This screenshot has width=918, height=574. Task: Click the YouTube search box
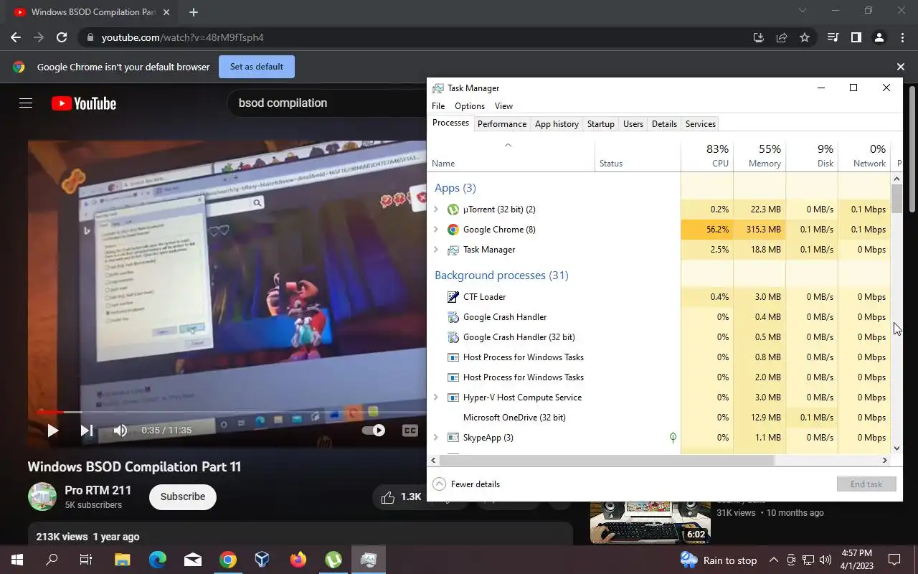point(326,103)
